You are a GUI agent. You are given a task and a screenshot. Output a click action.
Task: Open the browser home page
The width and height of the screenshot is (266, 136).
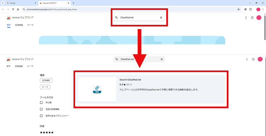18,10
